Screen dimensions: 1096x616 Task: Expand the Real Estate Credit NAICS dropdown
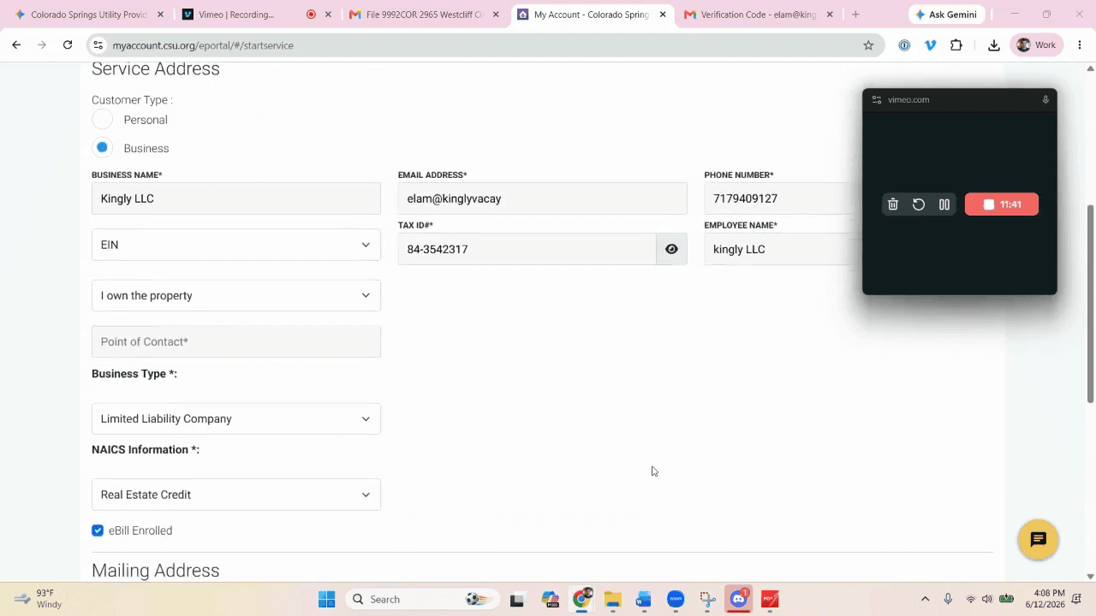(x=236, y=495)
